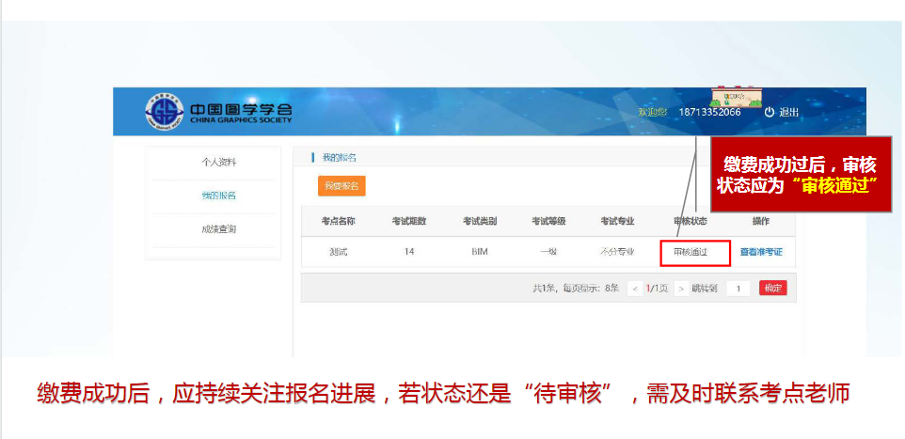Click the 我的报名 panel heading

tap(340, 157)
